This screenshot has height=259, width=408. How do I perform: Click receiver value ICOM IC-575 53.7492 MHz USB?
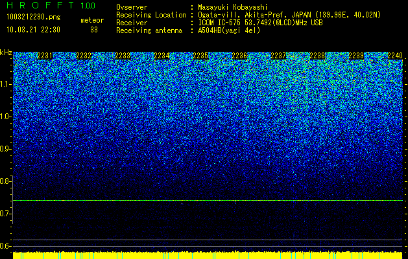(260, 23)
